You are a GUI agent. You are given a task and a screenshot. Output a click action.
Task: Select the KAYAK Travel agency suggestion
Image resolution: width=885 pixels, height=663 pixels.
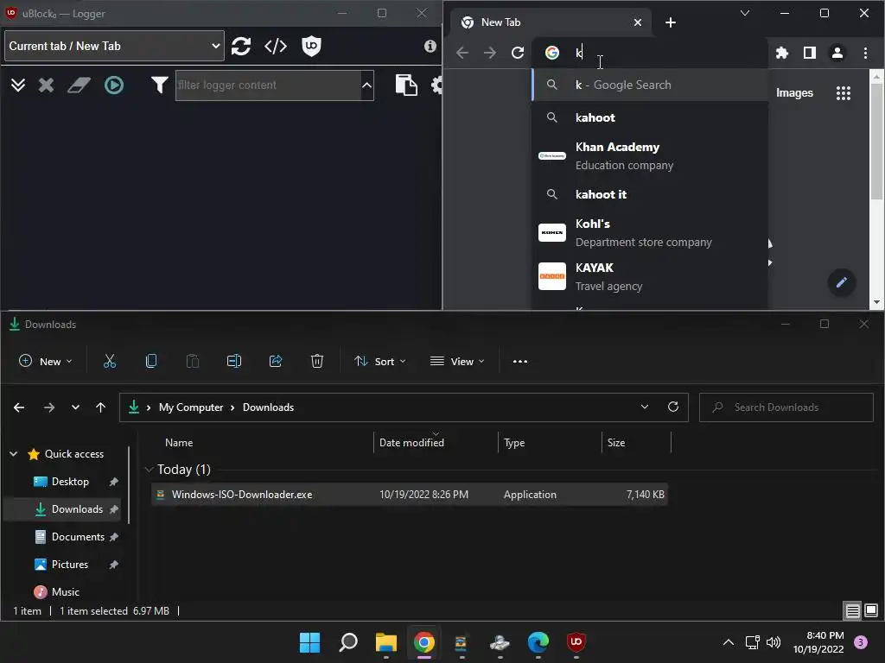point(650,276)
